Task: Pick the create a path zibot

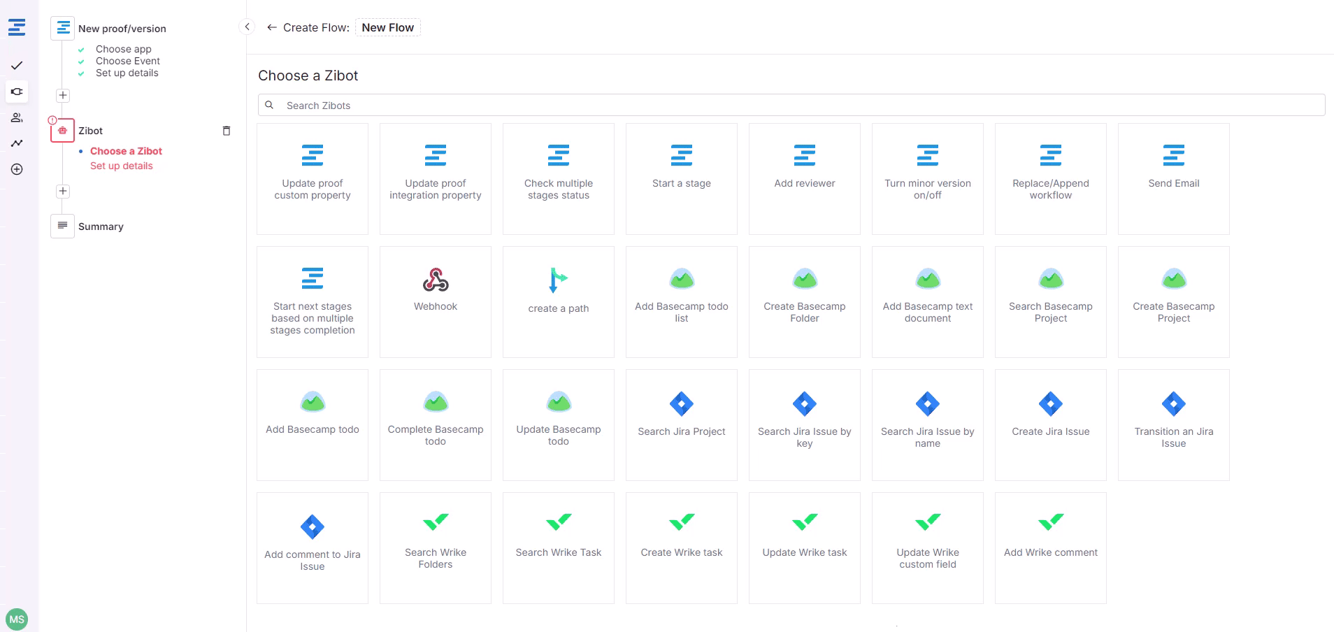Action: click(x=558, y=301)
